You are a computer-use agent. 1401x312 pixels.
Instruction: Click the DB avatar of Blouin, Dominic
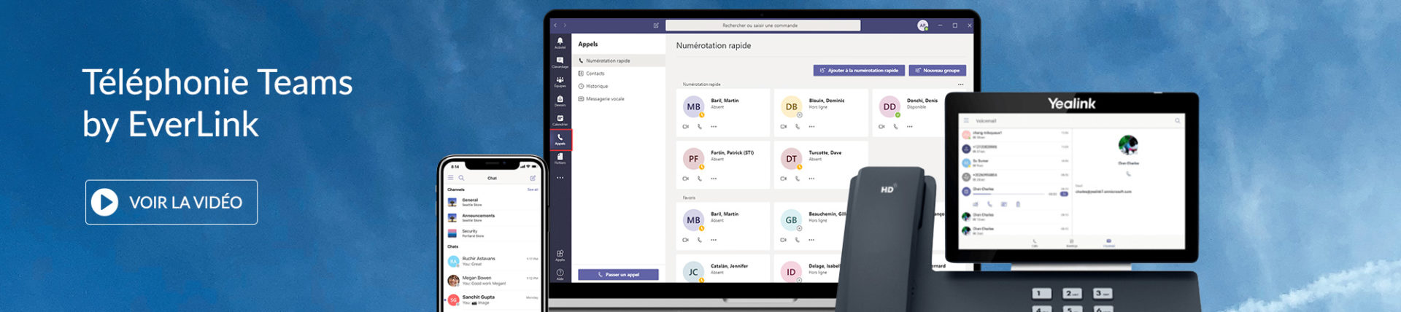[x=791, y=106]
